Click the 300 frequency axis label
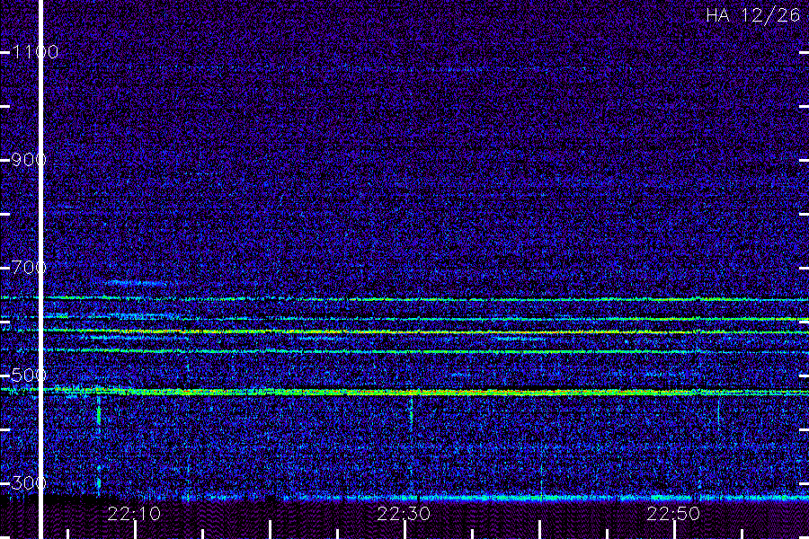Image resolution: width=809 pixels, height=539 pixels. (x=29, y=482)
